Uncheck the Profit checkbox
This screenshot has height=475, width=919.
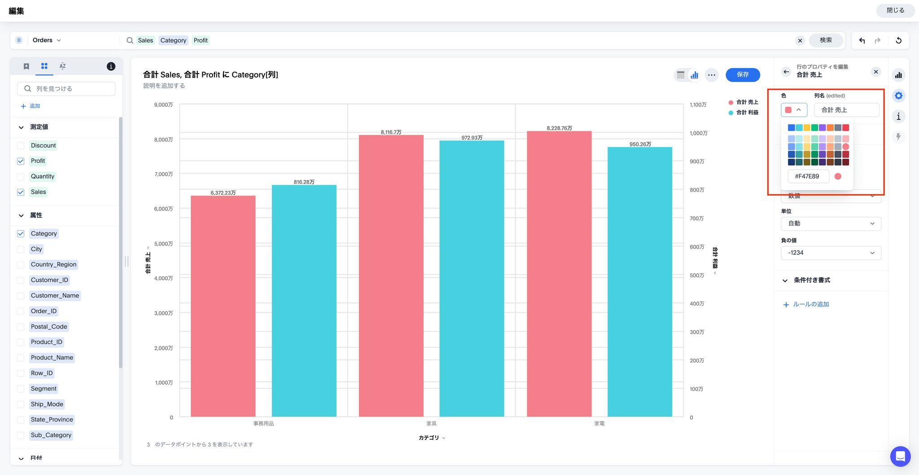coord(21,161)
